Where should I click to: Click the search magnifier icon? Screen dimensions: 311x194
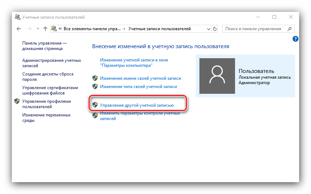point(289,29)
